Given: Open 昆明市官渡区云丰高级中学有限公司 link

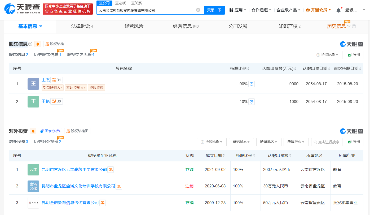Looking at the screenshot, I should click(74, 170).
